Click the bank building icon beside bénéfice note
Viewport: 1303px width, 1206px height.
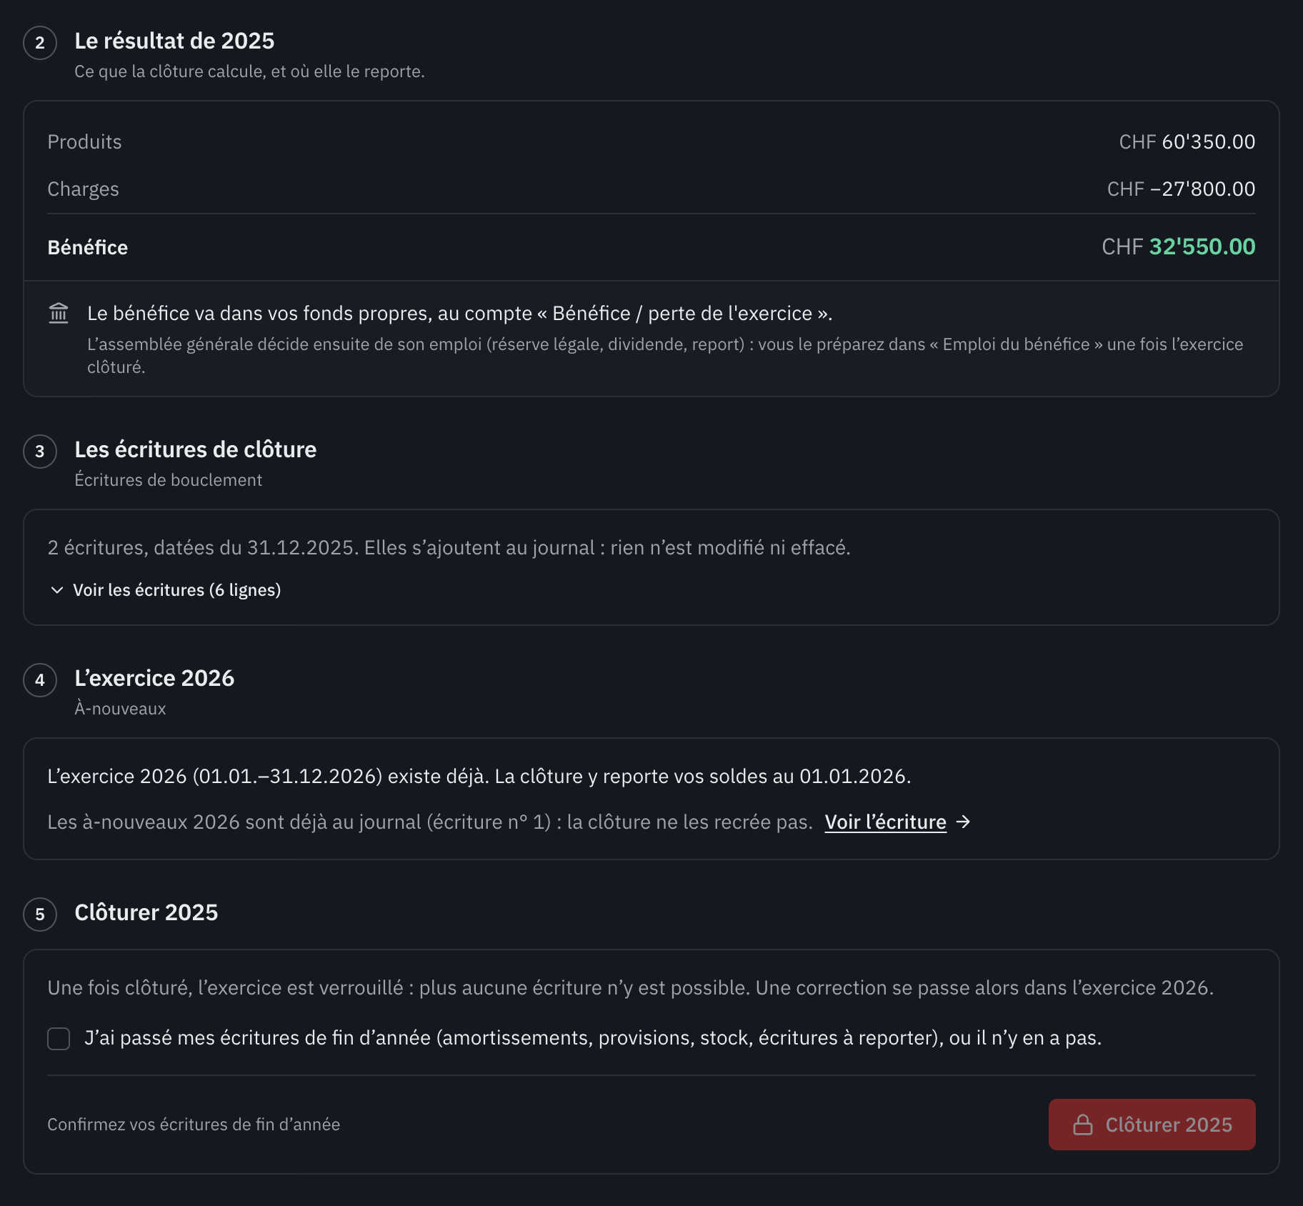pyautogui.click(x=59, y=313)
